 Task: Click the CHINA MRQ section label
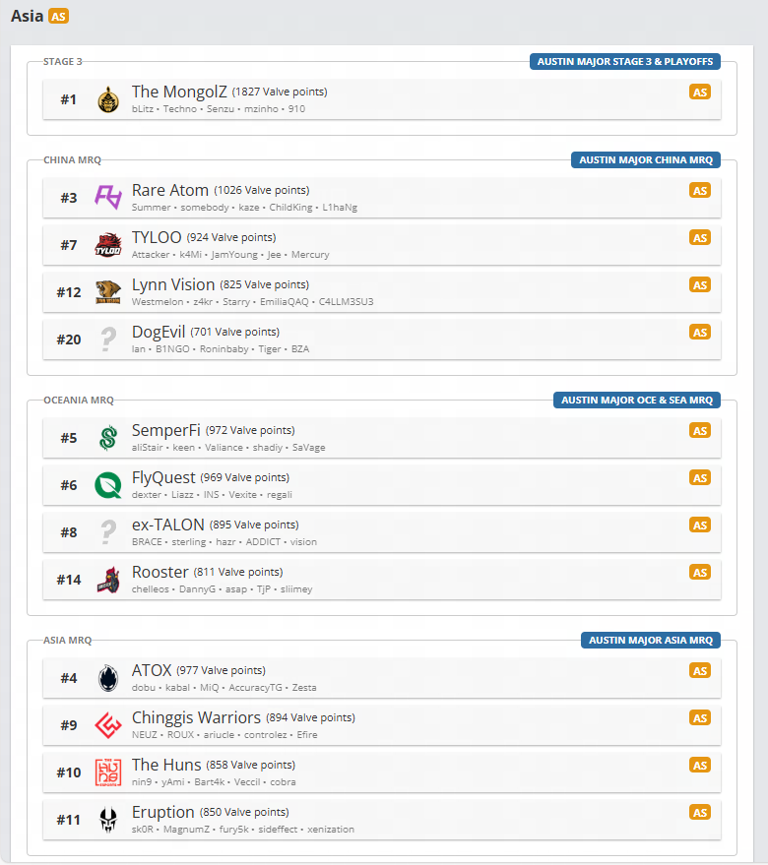72,160
